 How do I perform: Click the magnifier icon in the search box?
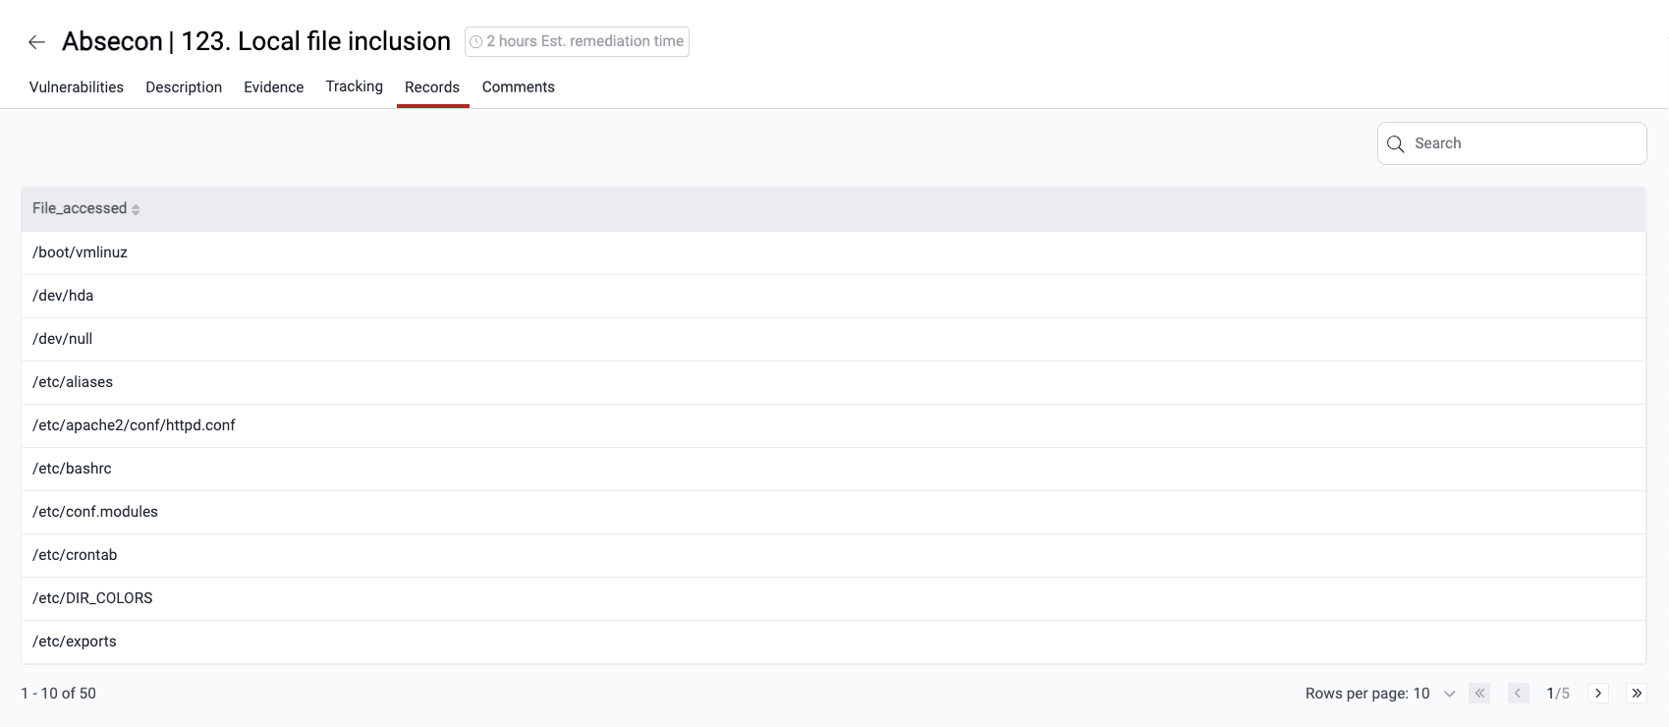point(1395,144)
